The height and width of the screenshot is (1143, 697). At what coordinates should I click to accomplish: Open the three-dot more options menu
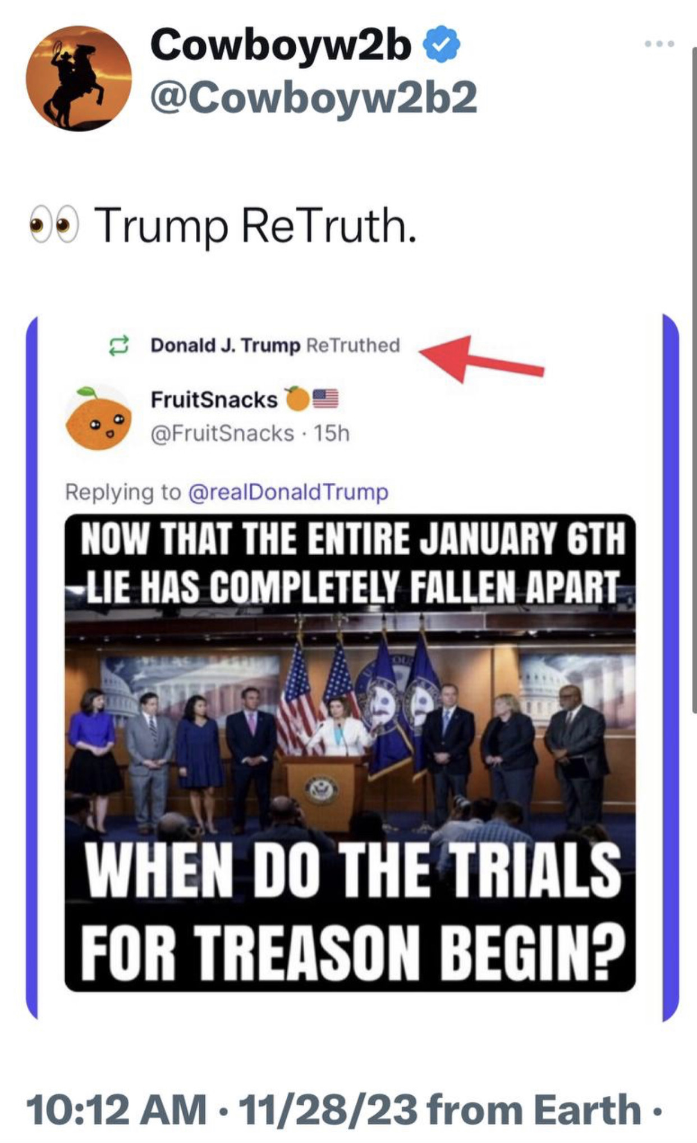point(659,43)
